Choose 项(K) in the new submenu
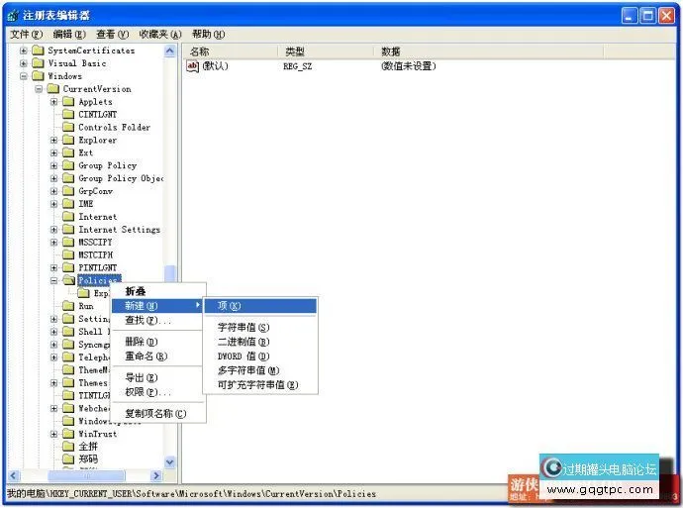This screenshot has width=683, height=508. tap(260, 306)
